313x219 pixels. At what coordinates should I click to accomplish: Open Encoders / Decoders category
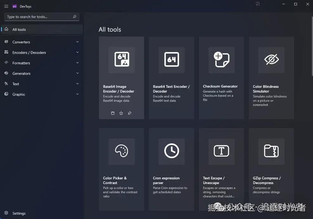(42, 53)
